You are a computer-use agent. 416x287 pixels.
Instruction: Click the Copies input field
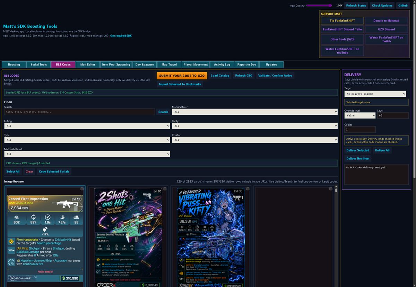coord(360,129)
